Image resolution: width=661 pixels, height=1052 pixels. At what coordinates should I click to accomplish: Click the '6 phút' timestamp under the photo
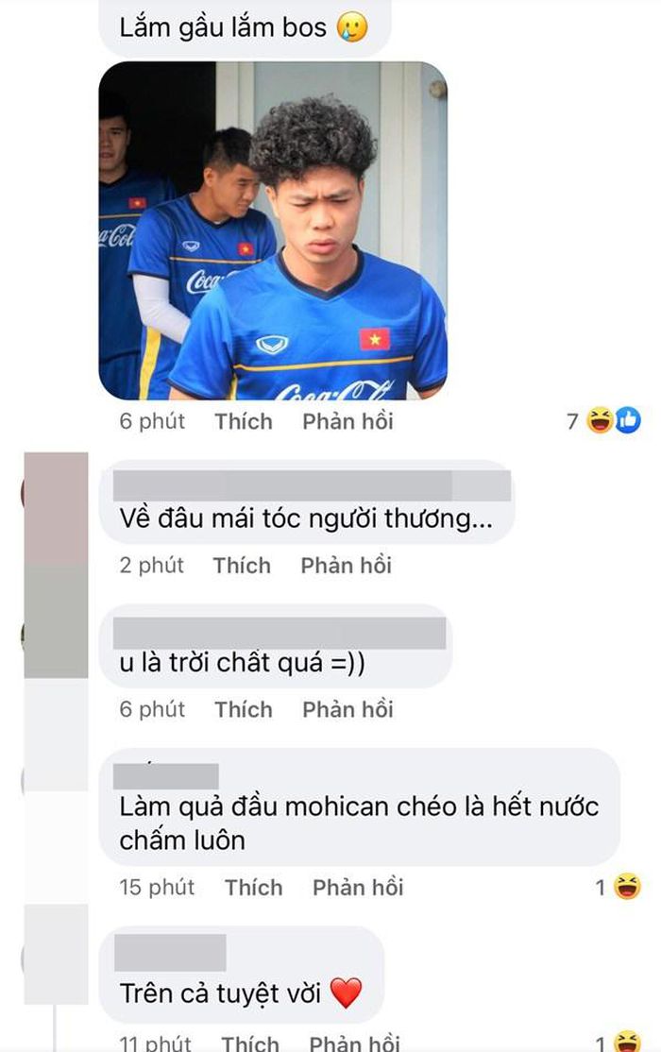[152, 421]
